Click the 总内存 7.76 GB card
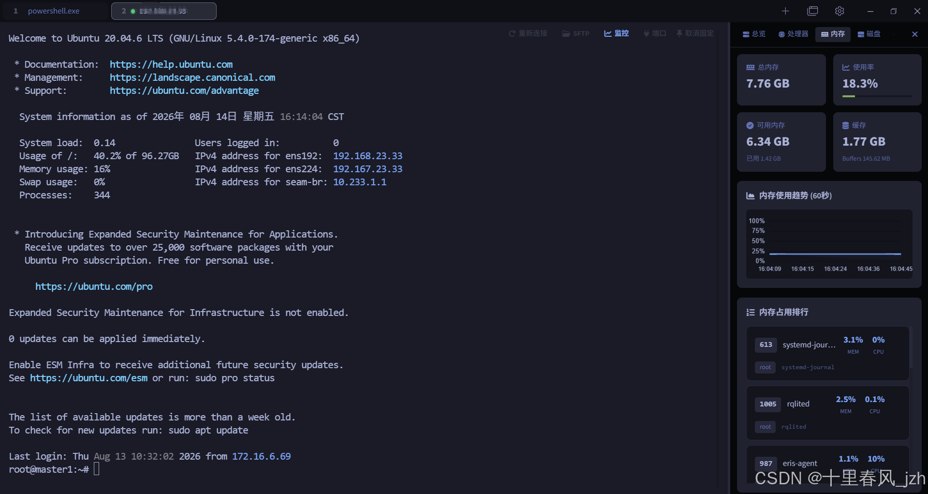 point(781,79)
